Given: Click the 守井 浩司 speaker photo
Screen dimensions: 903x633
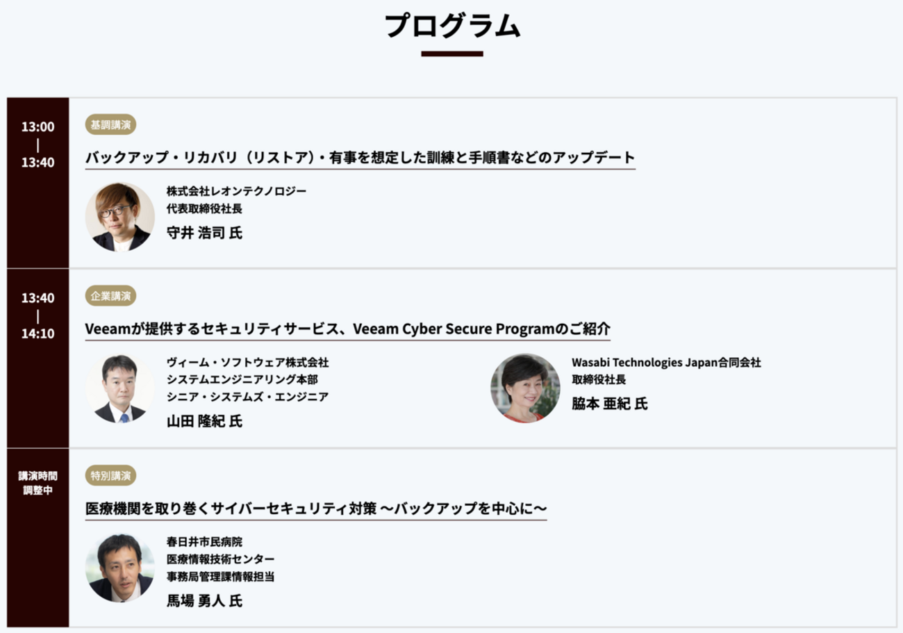Looking at the screenshot, I should [119, 217].
